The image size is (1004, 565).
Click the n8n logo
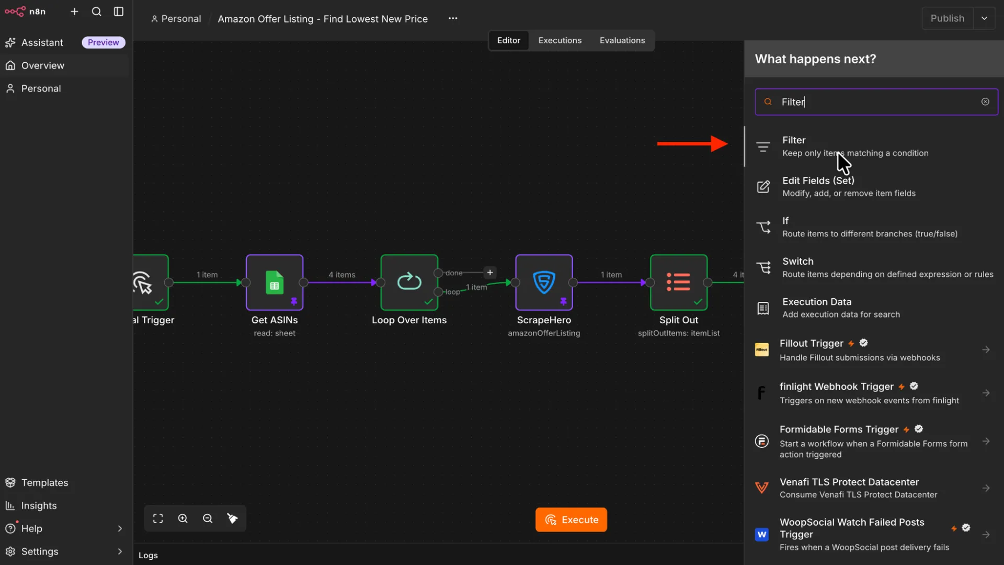click(25, 12)
